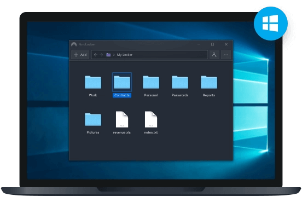Select the Work folder icon
Screen dimensions: 302x208
93,82
